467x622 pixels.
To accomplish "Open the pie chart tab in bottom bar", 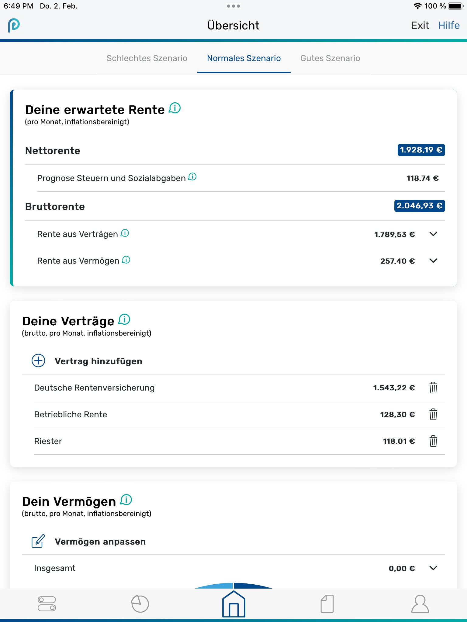I will pos(140,604).
